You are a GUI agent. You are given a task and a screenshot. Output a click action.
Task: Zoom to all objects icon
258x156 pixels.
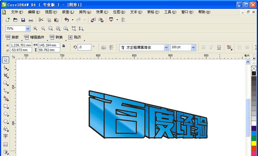click(x=58, y=28)
